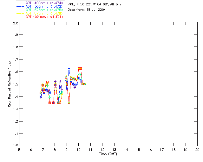The width and height of the screenshot is (203, 162).
Task: Click the time axis tick label 8
Action: 55,150
